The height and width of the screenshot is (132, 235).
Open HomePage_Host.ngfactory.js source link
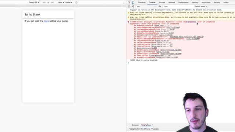tap(187, 37)
